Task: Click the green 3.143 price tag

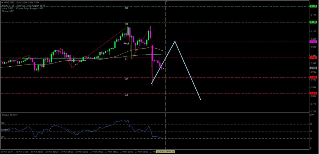Action: coord(313,22)
